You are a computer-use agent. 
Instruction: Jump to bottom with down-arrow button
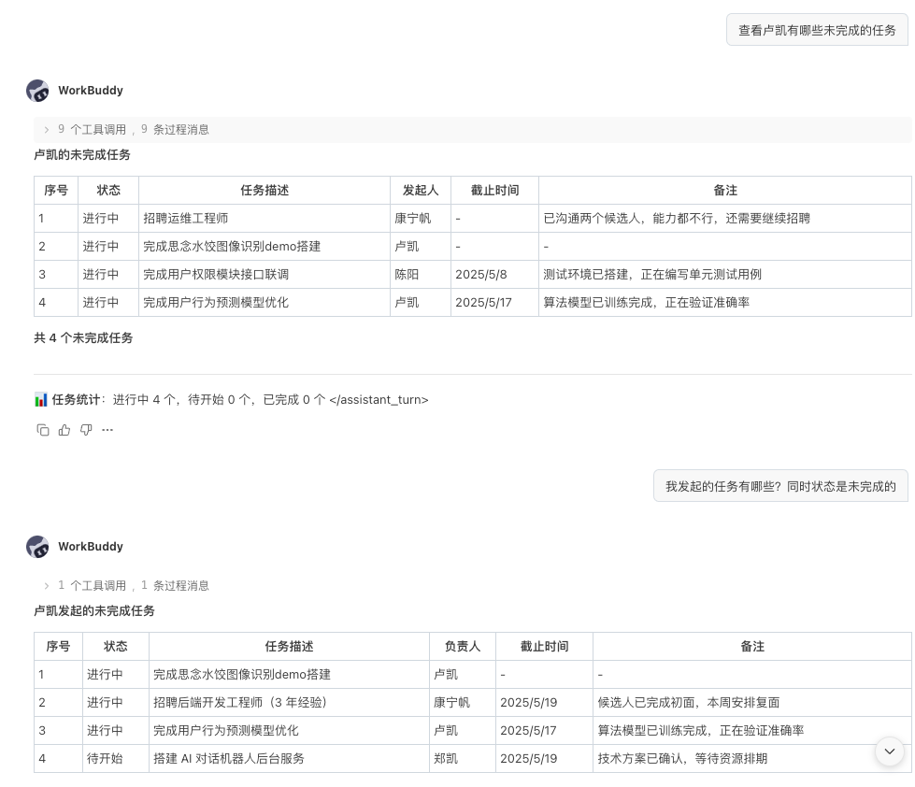pyautogui.click(x=890, y=751)
